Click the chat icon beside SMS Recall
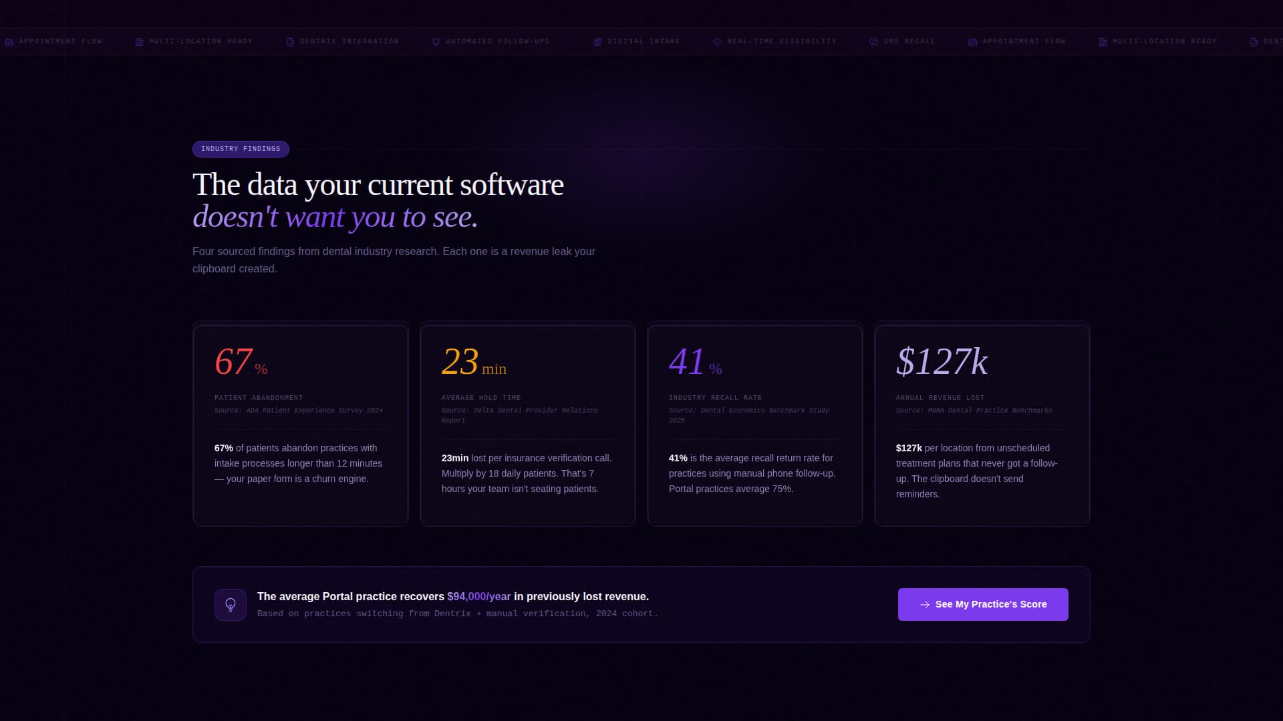Image resolution: width=1283 pixels, height=721 pixels. pos(873,41)
